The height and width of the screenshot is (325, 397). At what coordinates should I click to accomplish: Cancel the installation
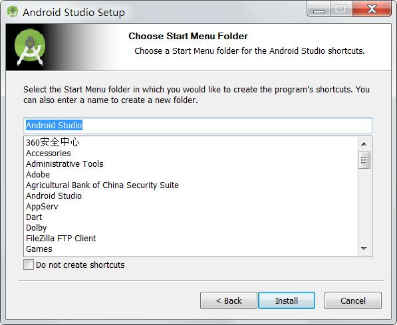click(353, 300)
